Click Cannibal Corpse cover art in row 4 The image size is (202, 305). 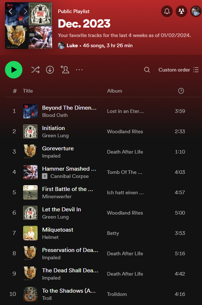[x=30, y=172]
